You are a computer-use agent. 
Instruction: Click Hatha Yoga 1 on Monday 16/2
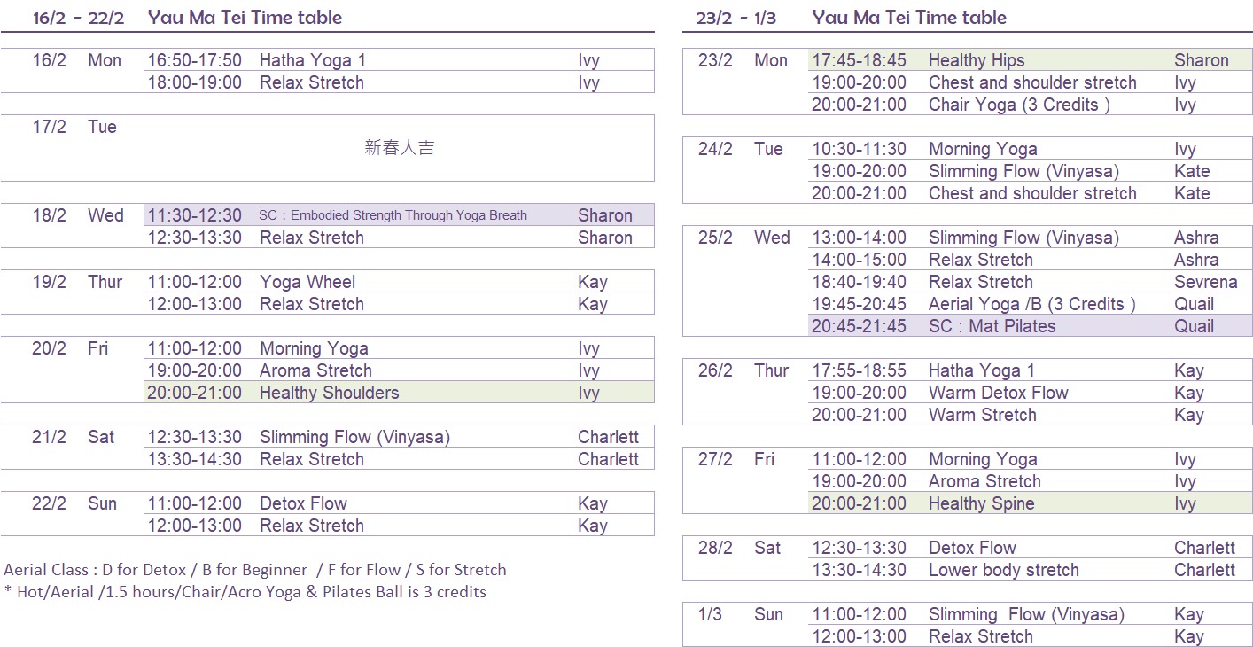[x=312, y=60]
